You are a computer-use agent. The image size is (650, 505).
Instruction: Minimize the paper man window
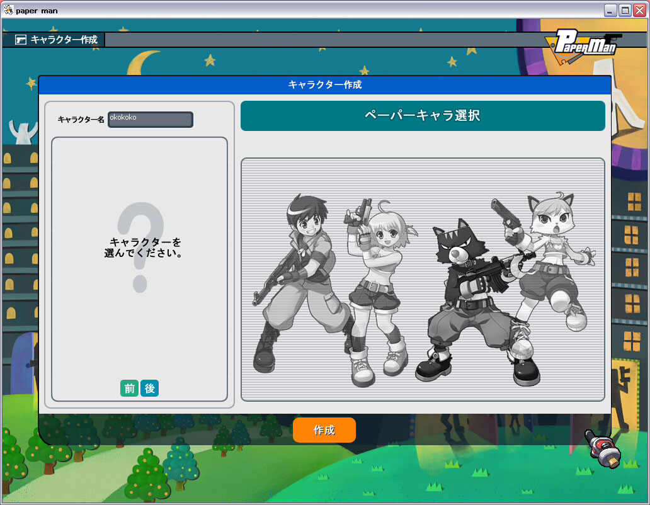click(610, 10)
